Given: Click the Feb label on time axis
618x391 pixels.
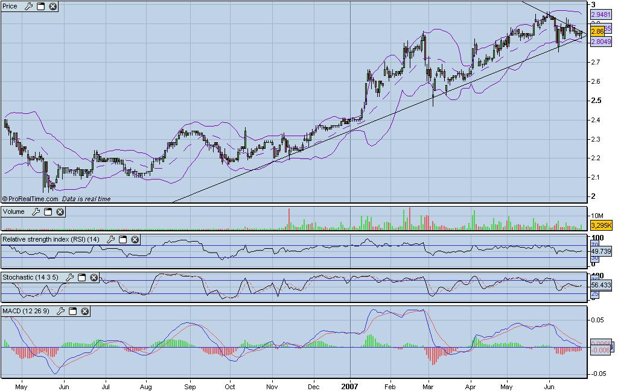Looking at the screenshot, I should pos(390,387).
